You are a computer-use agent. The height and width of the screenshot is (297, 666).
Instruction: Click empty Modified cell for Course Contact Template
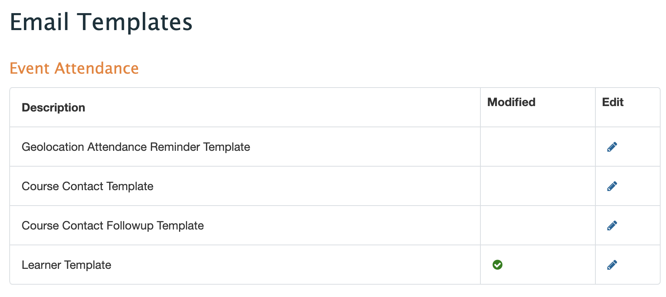click(x=538, y=186)
